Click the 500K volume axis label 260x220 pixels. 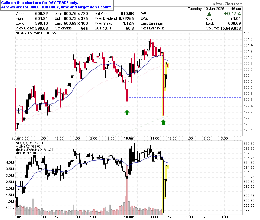[x=10, y=208]
